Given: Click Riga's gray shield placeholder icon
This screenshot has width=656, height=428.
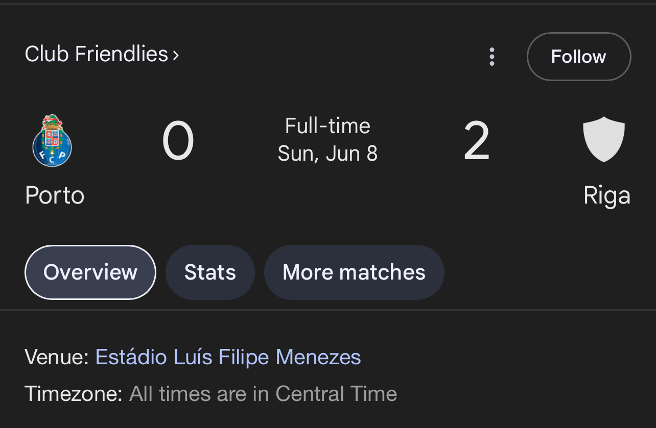Looking at the screenshot, I should click(604, 139).
